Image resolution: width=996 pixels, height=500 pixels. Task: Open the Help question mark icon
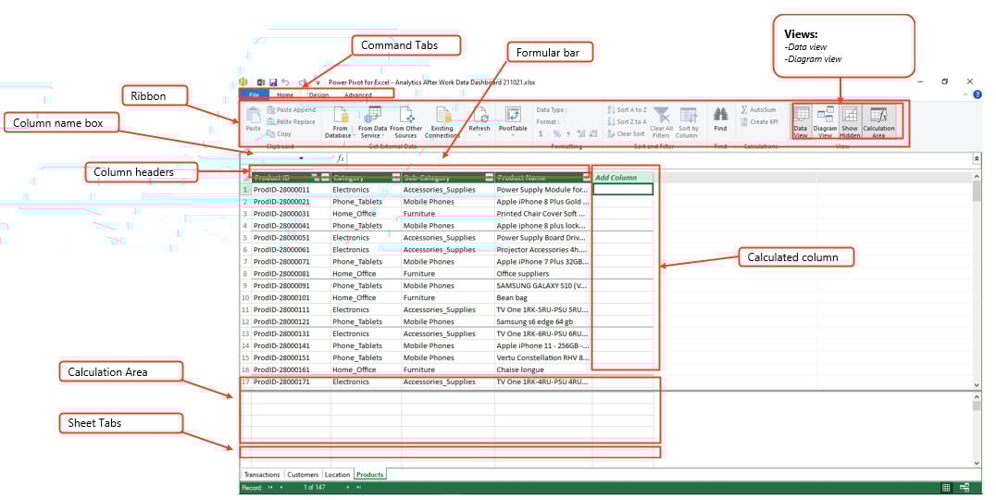pyautogui.click(x=977, y=94)
